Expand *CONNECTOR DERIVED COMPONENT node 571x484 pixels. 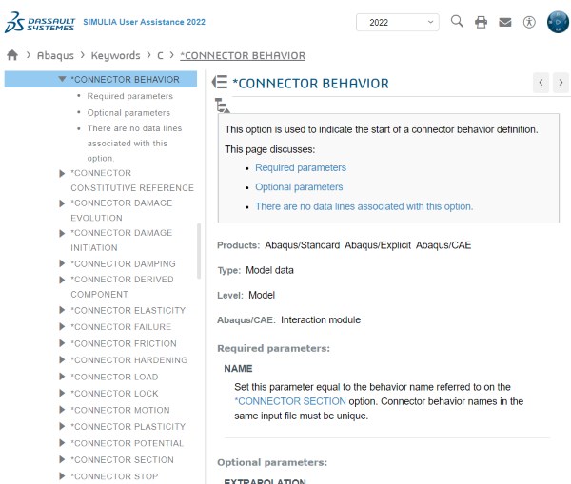[x=62, y=280]
